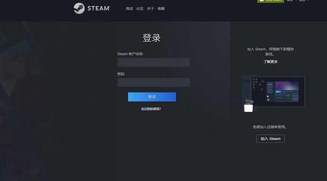Click the blue 登录 sign-in button
Screen dimensions: 327x181
click(152, 97)
